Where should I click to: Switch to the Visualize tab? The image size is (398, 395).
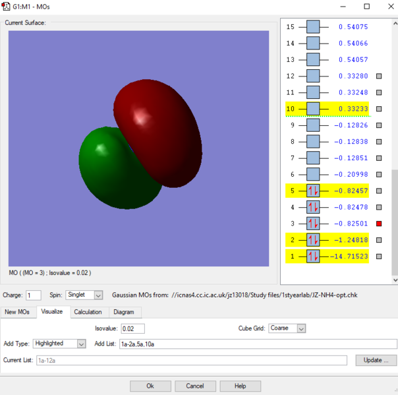click(x=52, y=312)
